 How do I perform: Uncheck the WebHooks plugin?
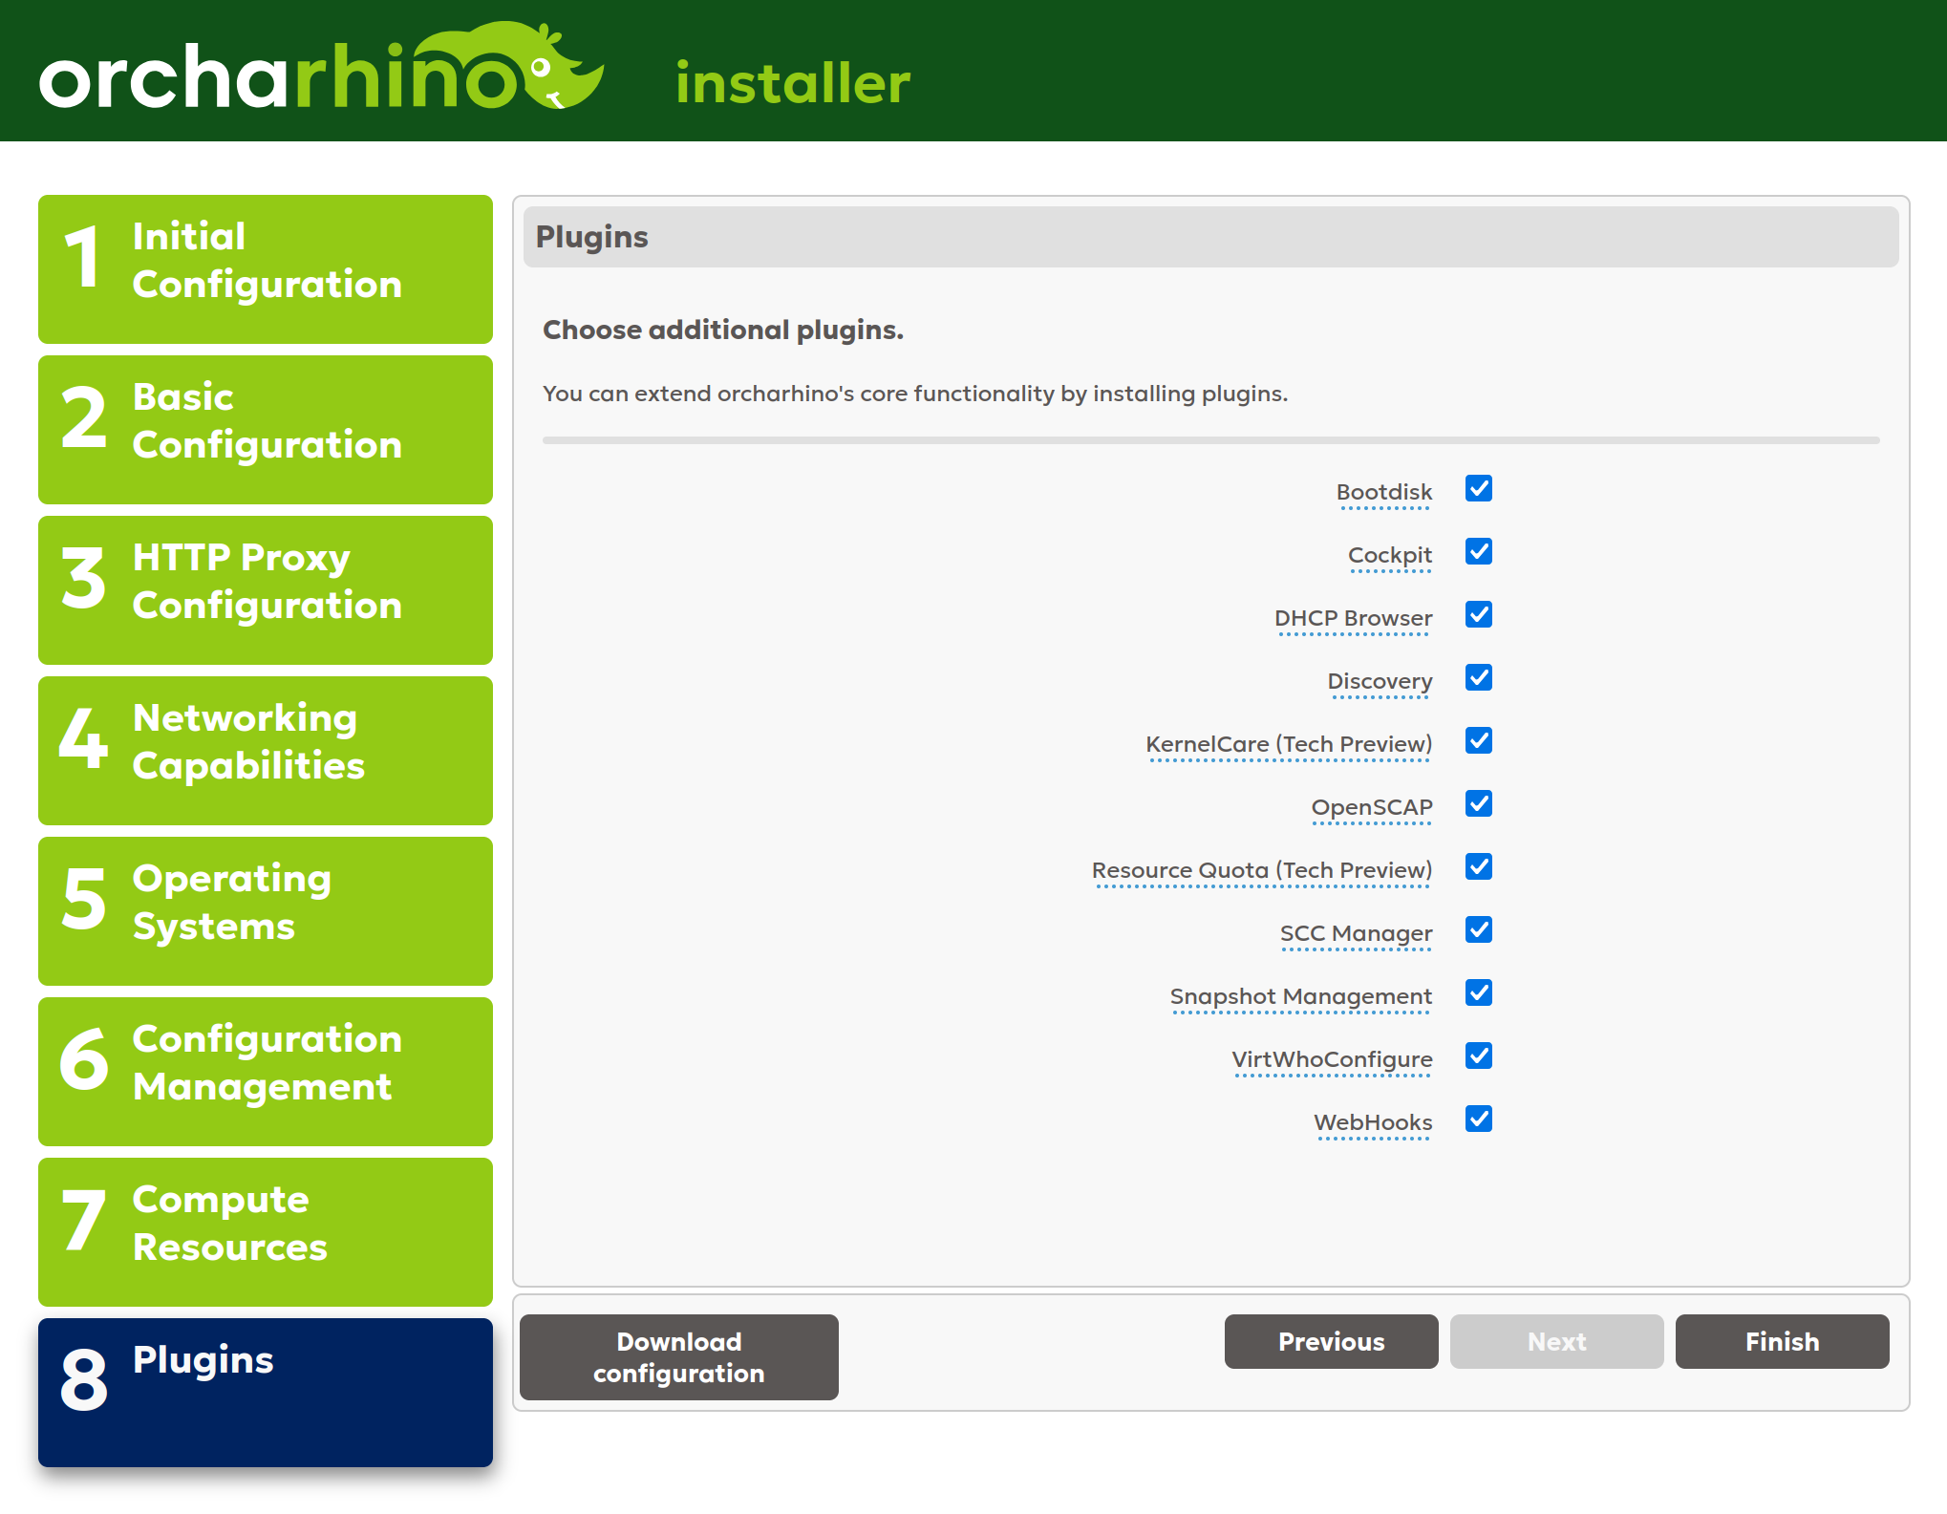point(1478,1119)
